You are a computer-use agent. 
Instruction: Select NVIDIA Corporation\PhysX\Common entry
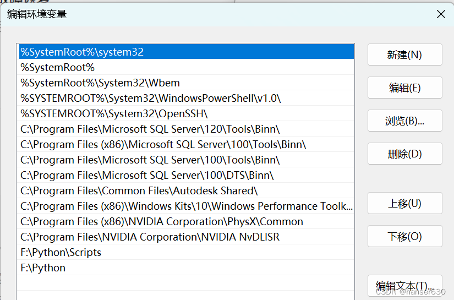[x=187, y=221]
